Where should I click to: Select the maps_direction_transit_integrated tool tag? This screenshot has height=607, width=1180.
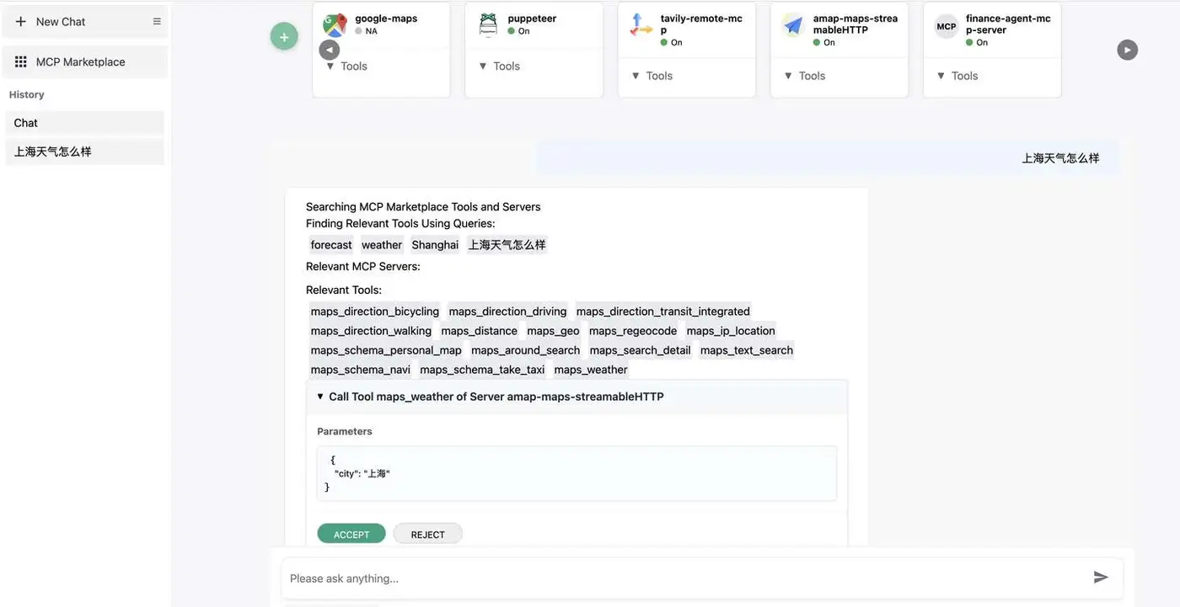click(x=662, y=311)
